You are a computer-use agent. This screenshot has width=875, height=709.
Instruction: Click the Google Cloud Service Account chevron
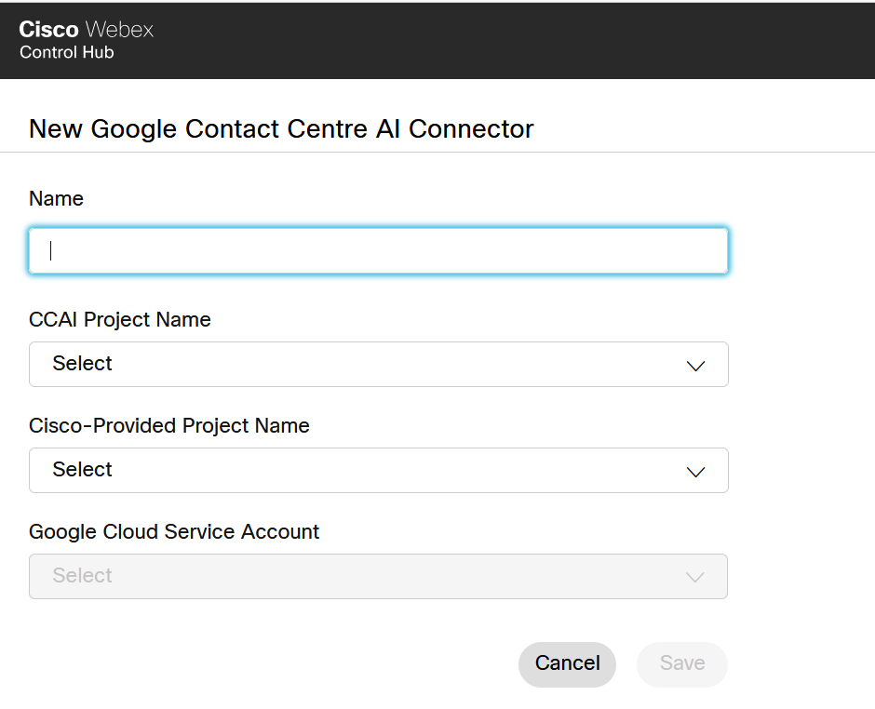click(694, 578)
